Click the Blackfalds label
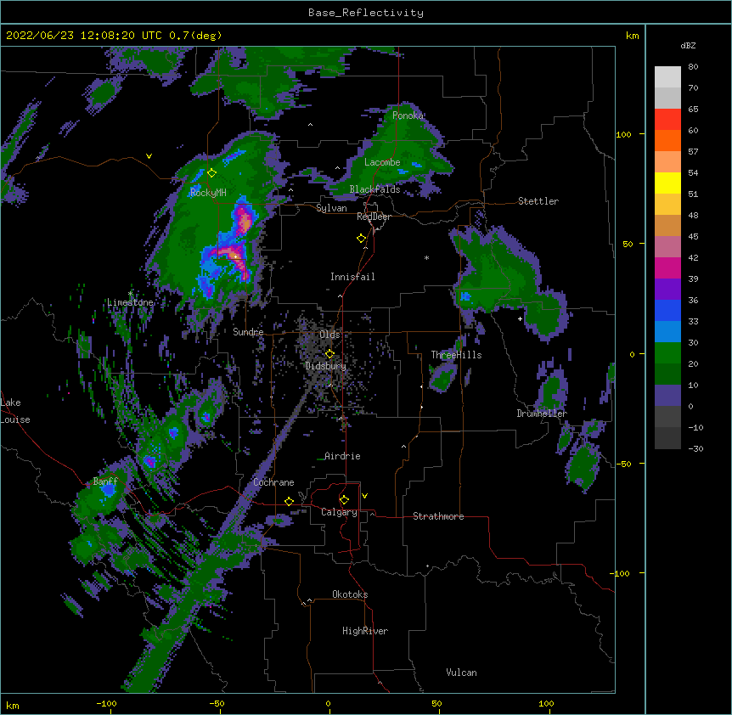 [x=374, y=189]
